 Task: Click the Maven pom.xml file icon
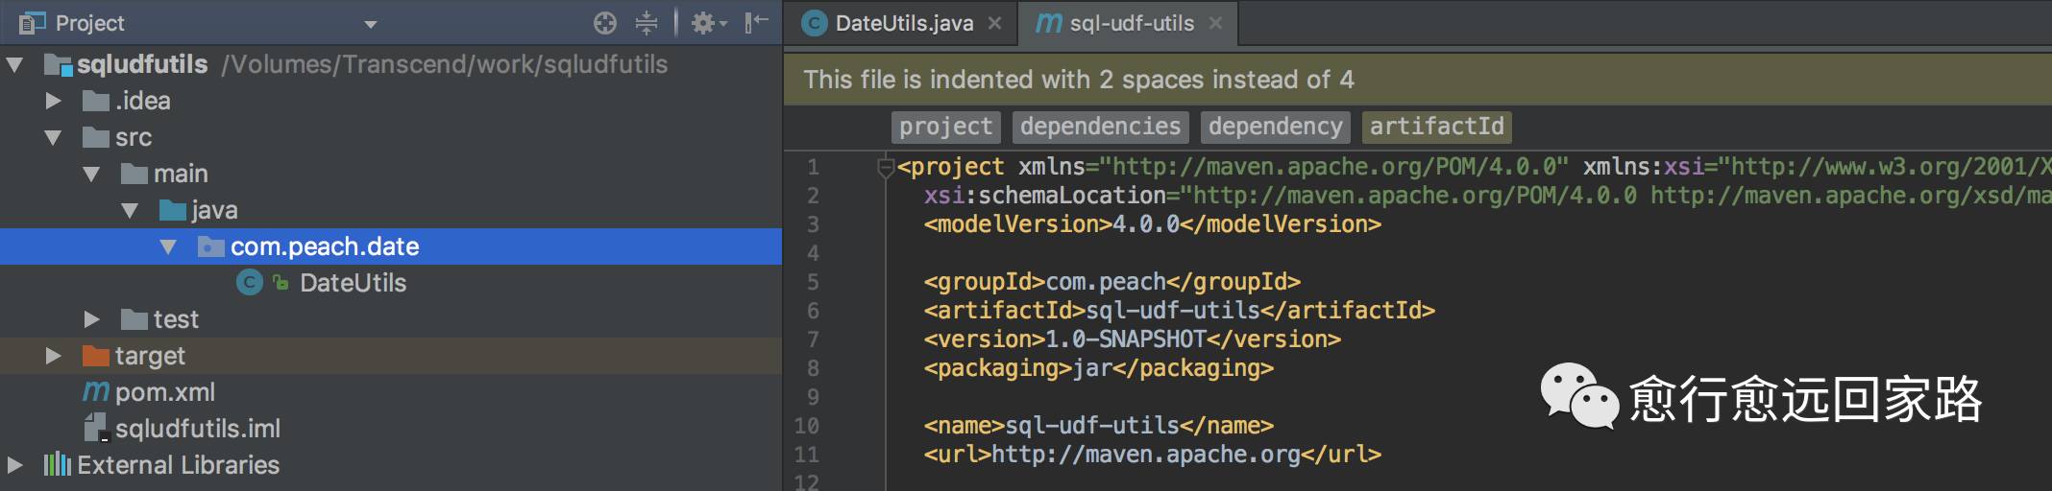click(95, 392)
